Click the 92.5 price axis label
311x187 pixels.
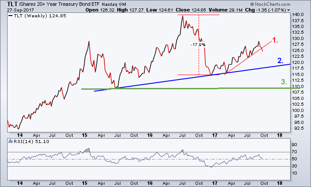pos(299,128)
